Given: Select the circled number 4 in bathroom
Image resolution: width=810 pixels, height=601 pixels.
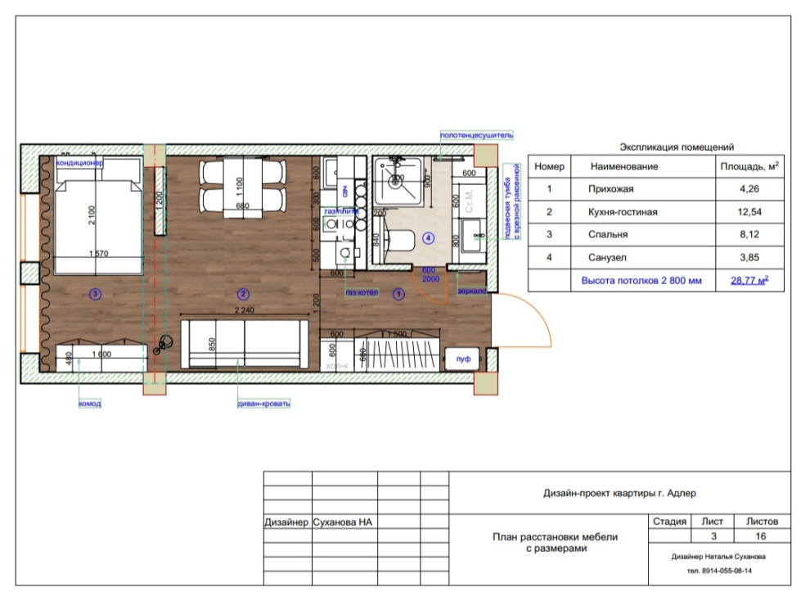Looking at the screenshot, I should (x=428, y=238).
